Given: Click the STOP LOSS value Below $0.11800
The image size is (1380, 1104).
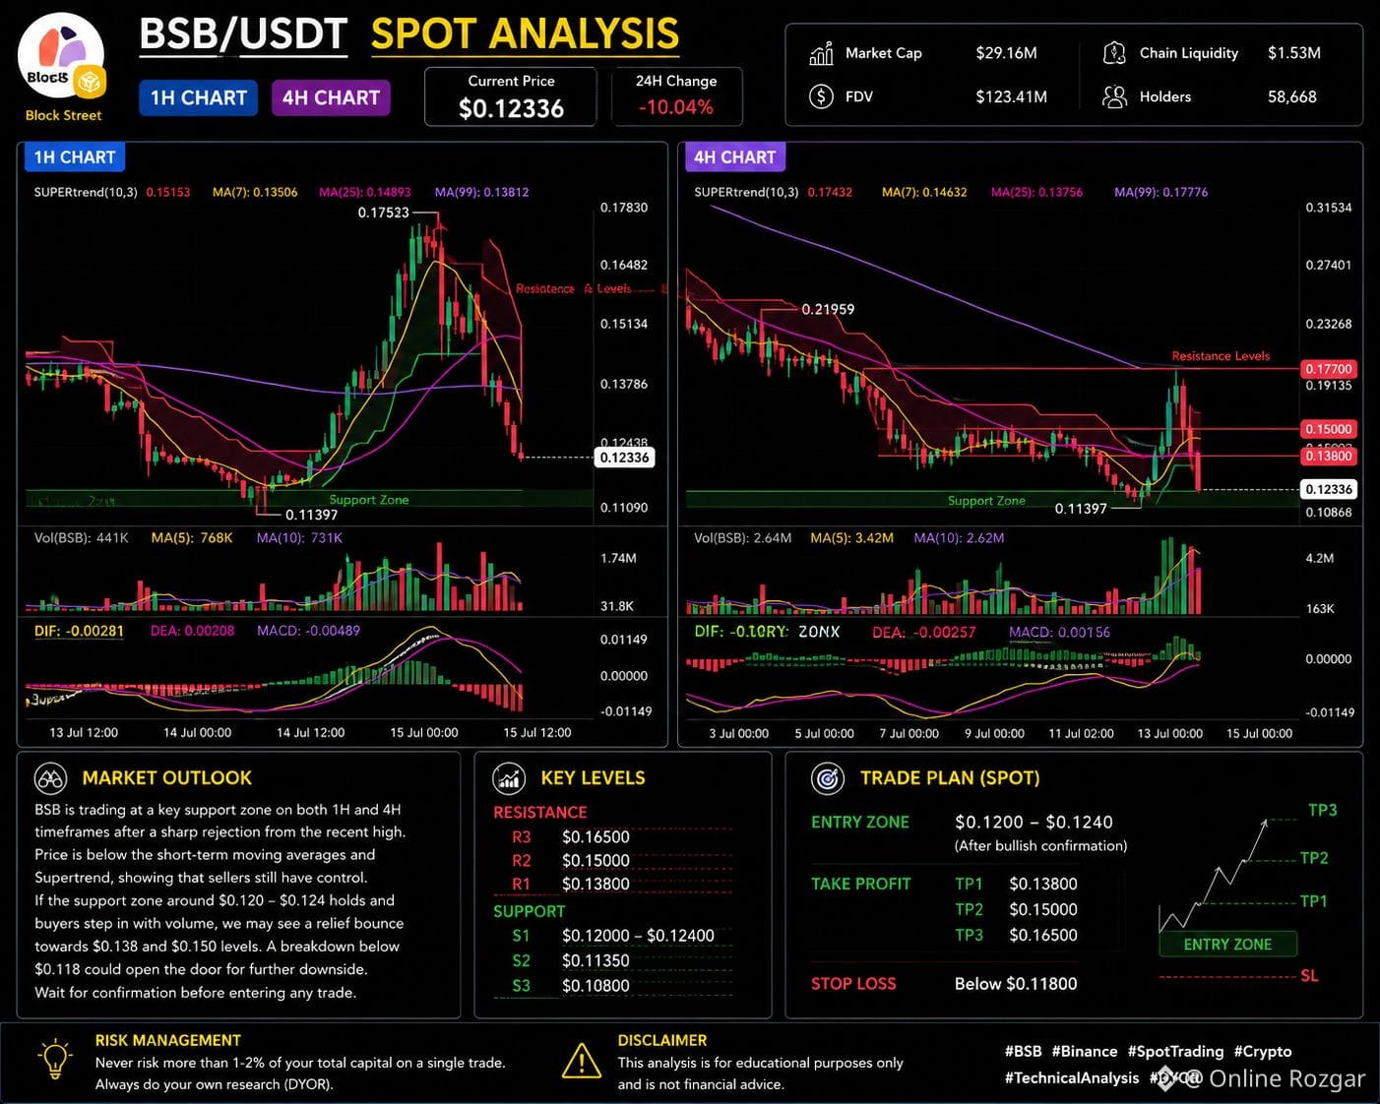Looking at the screenshot, I should pos(1016,983).
